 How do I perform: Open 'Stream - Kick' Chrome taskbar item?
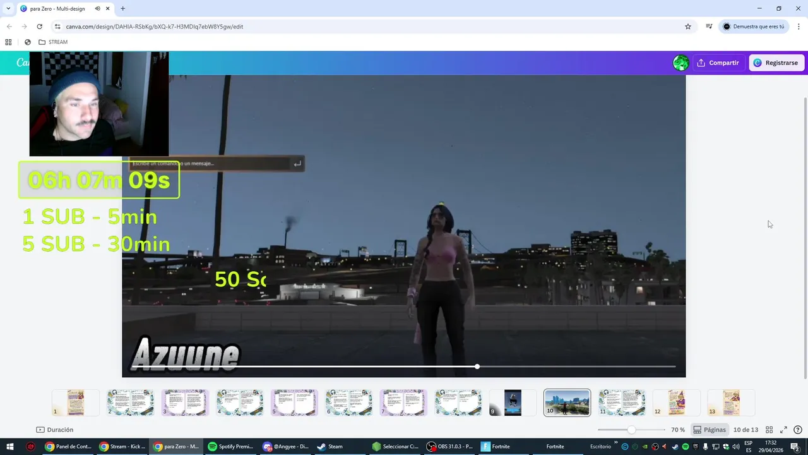(x=122, y=447)
